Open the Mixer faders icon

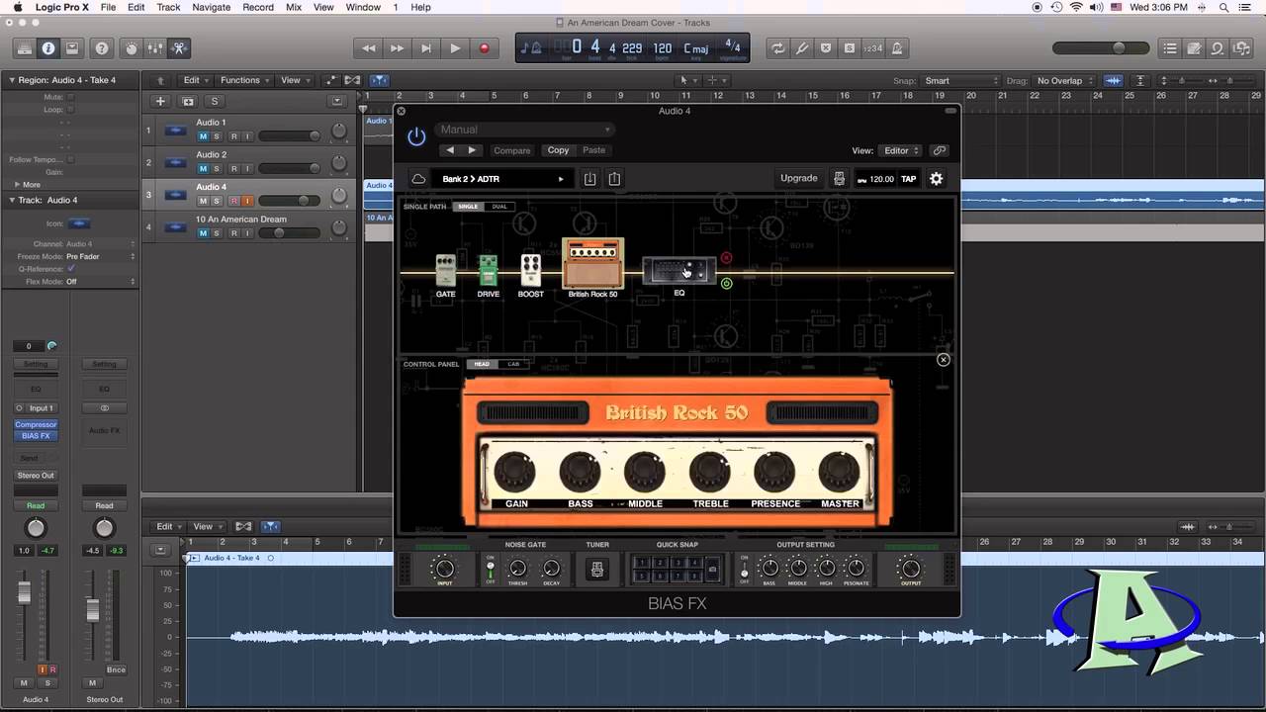point(155,47)
